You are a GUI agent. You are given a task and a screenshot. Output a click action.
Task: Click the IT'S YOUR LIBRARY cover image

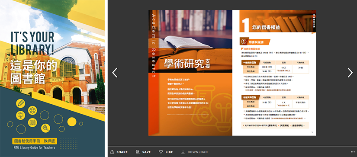click(52, 79)
